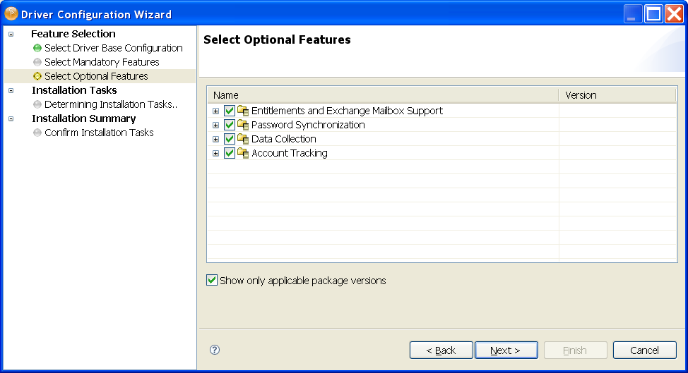The height and width of the screenshot is (373, 688).
Task: Uncheck Entitlements and Exchange Mailbox Support
Action: pyautogui.click(x=230, y=111)
